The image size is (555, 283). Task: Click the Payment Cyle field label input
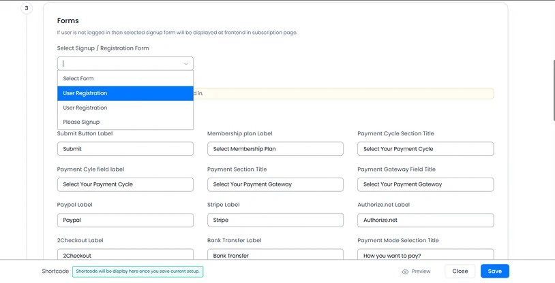(x=125, y=184)
